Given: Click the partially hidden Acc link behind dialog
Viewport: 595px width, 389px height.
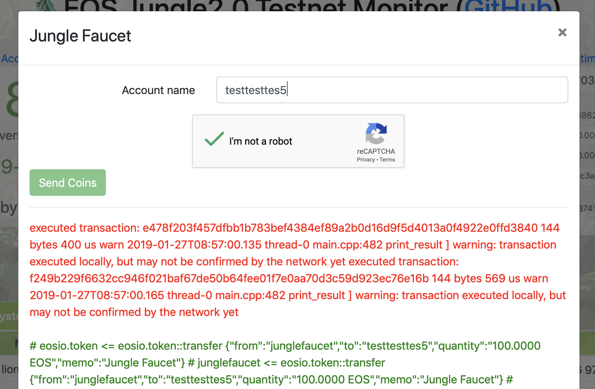Looking at the screenshot, I should pos(9,59).
